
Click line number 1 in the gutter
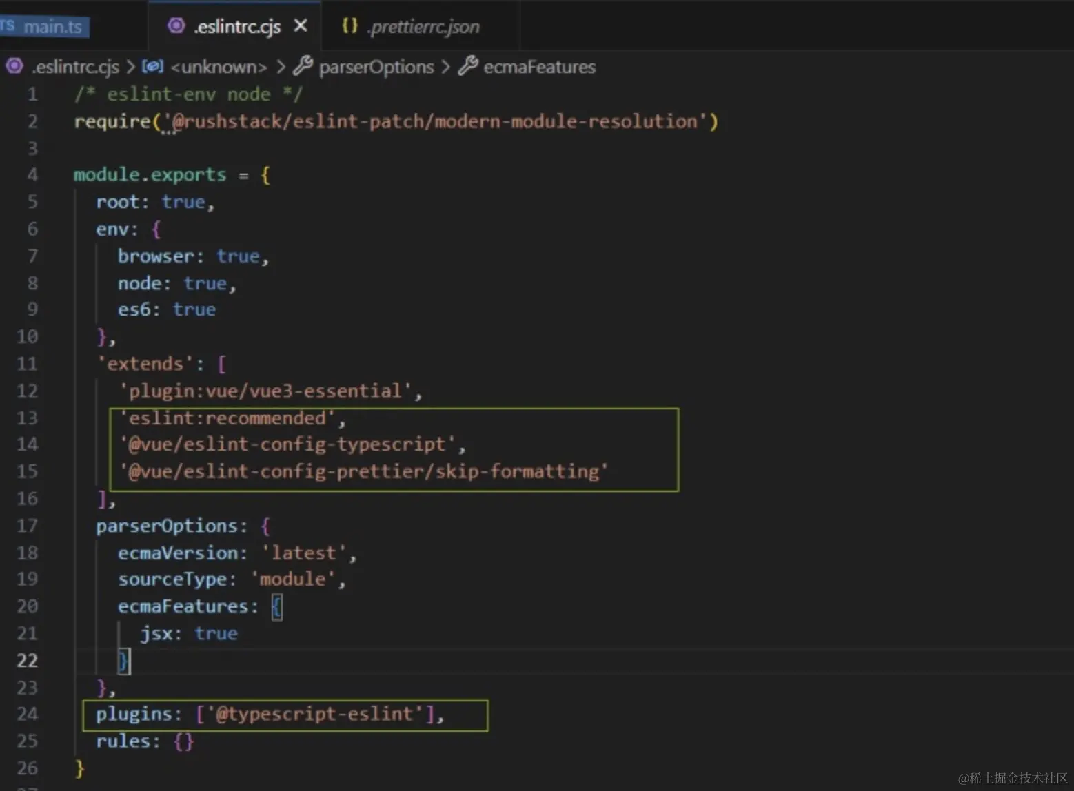pyautogui.click(x=32, y=94)
